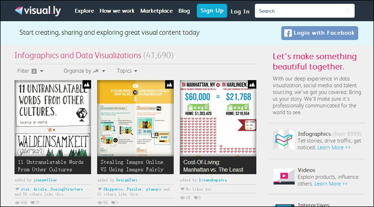Open the 11 Untranslatable Words thumbnail
Image resolution: width=374 pixels, height=207 pixels.
pyautogui.click(x=52, y=118)
